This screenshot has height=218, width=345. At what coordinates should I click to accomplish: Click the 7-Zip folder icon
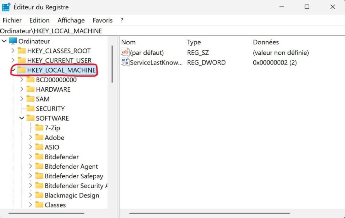(x=39, y=128)
